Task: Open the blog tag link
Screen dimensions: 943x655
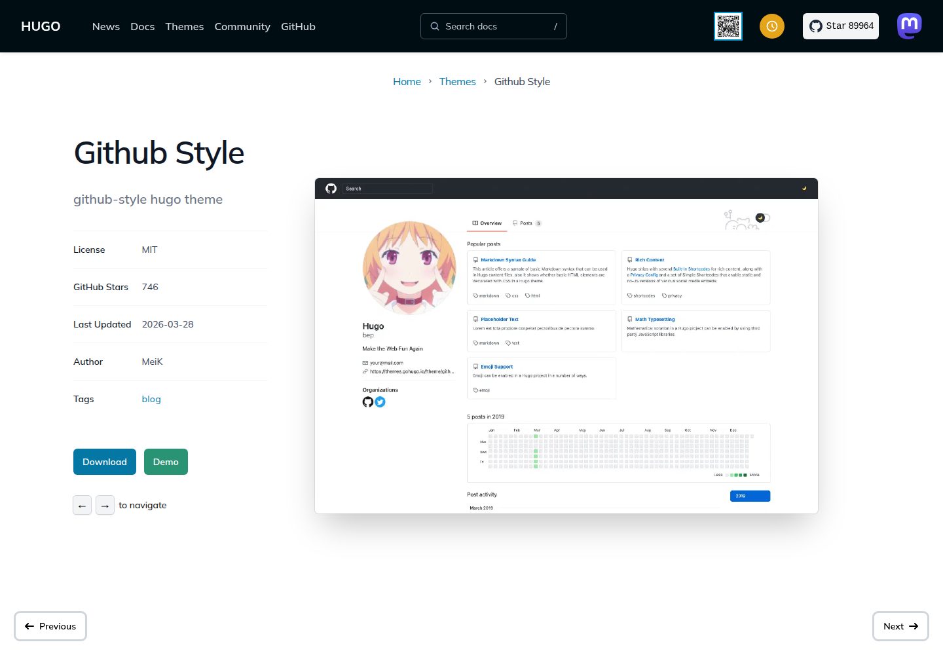Action: (x=151, y=399)
